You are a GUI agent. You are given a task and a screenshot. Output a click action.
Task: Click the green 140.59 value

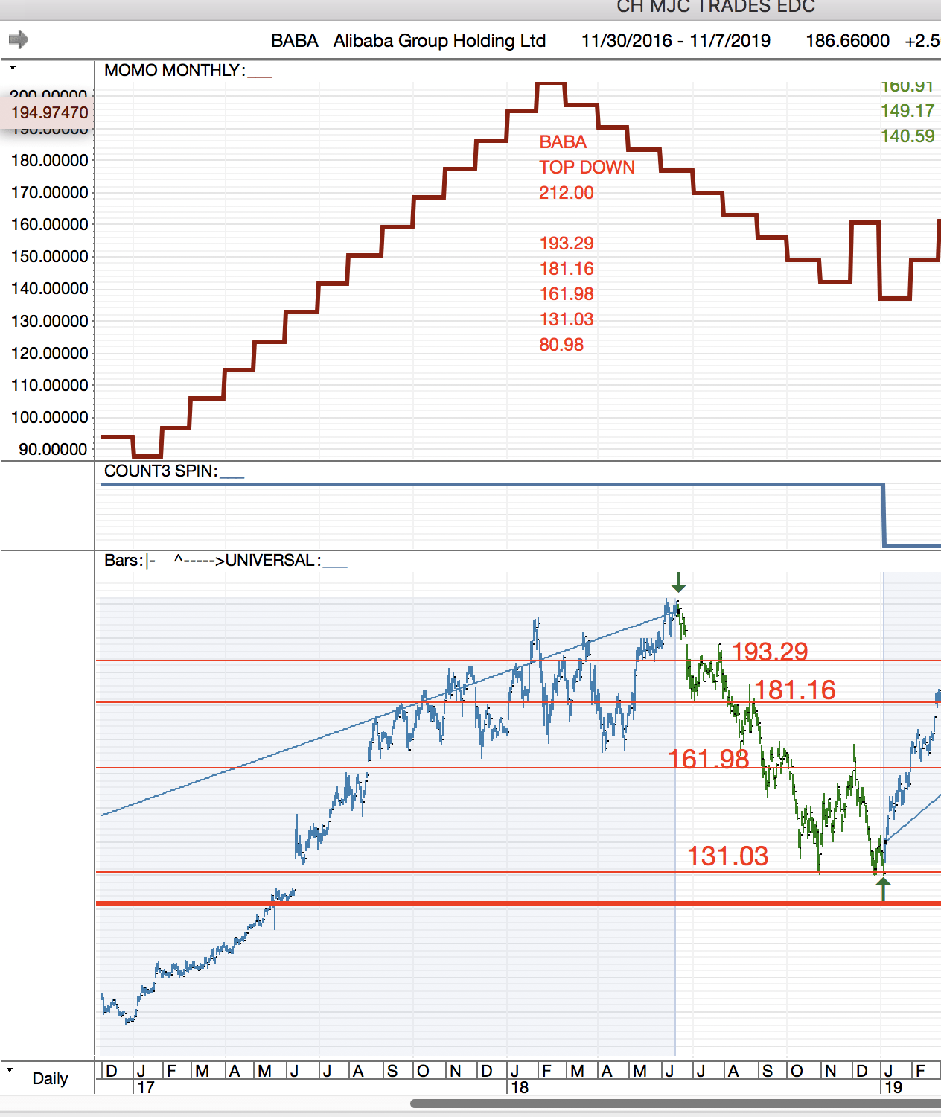click(x=907, y=136)
